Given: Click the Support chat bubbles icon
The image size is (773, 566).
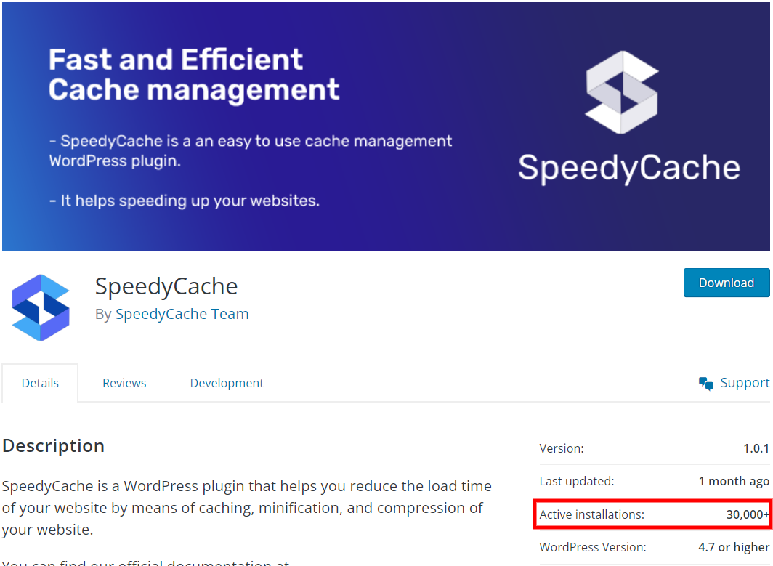Looking at the screenshot, I should 705,384.
